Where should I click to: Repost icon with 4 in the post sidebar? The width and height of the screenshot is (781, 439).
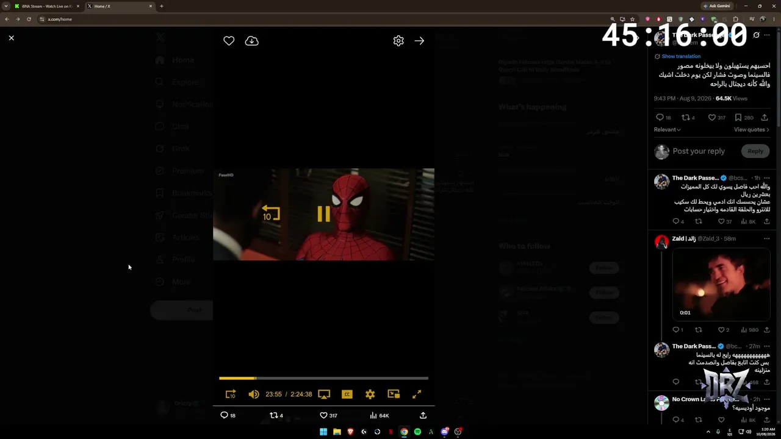point(685,118)
